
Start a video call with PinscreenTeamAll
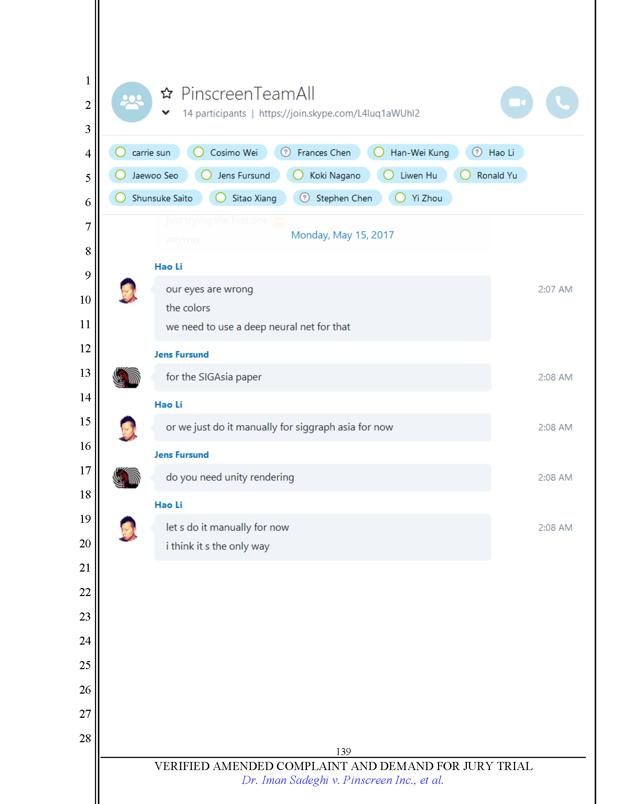pos(516,102)
